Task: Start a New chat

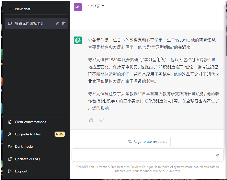Action: [36, 9]
